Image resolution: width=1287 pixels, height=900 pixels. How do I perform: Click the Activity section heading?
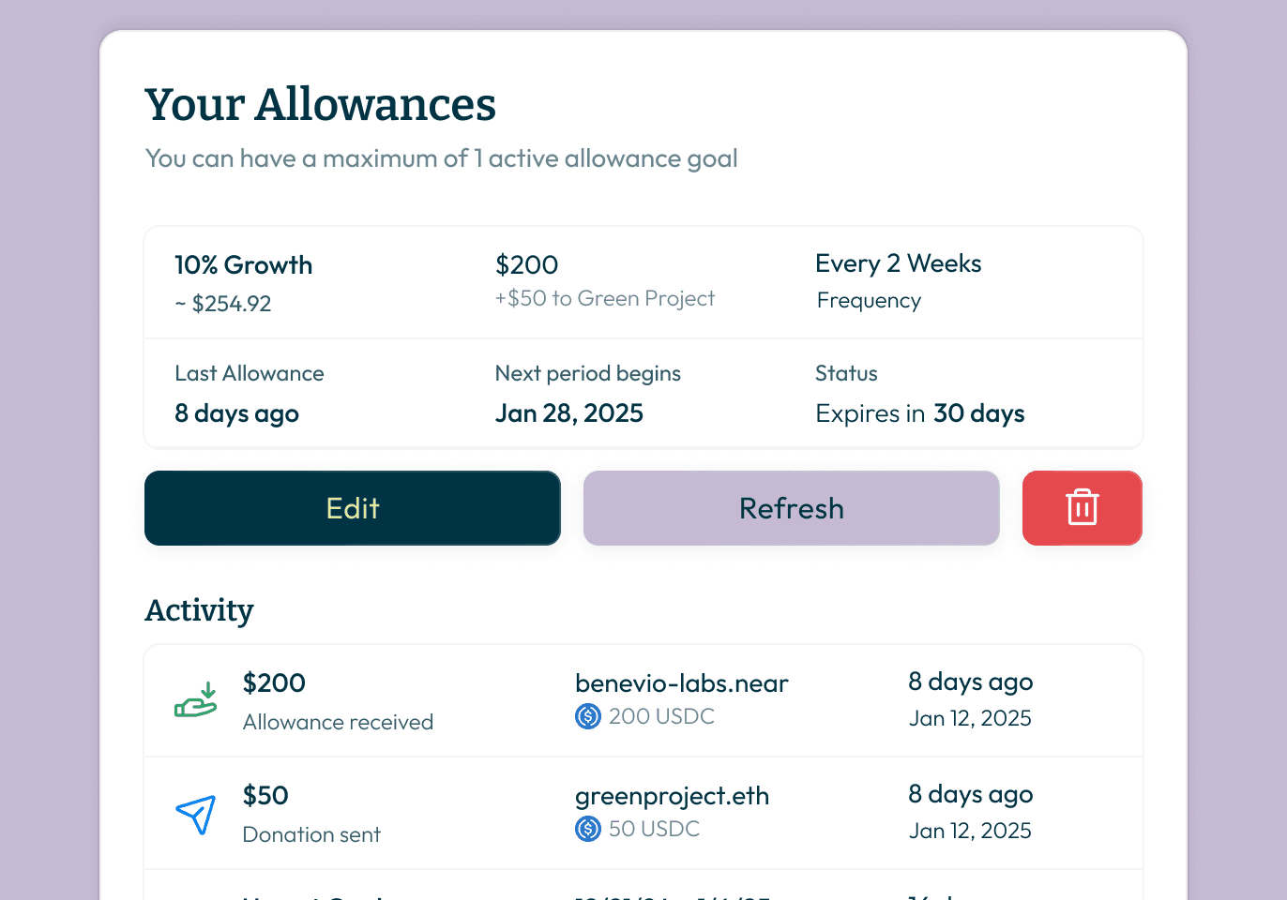coord(199,610)
